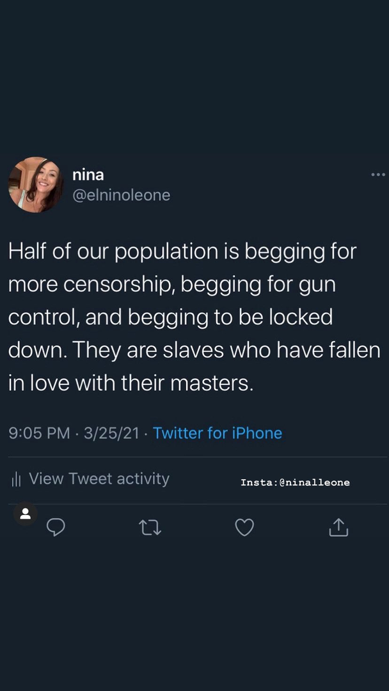Click the words "locked" in the tweet
This screenshot has width=389, height=691.
click(304, 318)
